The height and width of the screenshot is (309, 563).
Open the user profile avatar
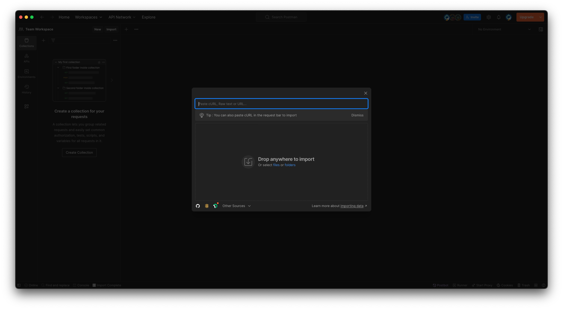pos(509,17)
